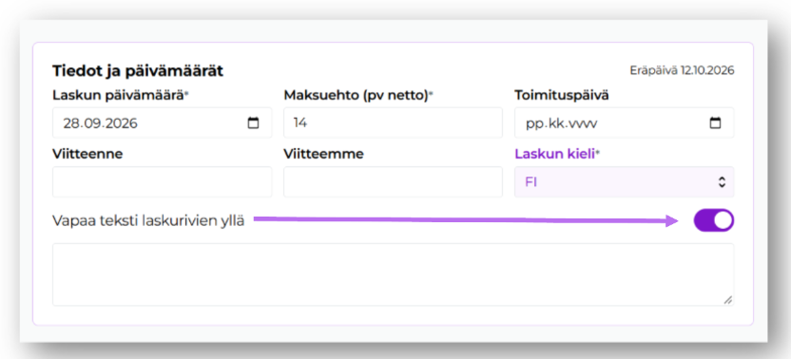791x359 pixels.
Task: Toggle Vapaa teksti laskurivien yllä switch
Action: point(714,220)
